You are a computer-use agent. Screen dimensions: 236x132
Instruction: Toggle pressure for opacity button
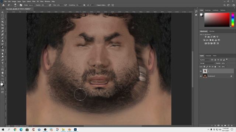[x=50, y=5]
